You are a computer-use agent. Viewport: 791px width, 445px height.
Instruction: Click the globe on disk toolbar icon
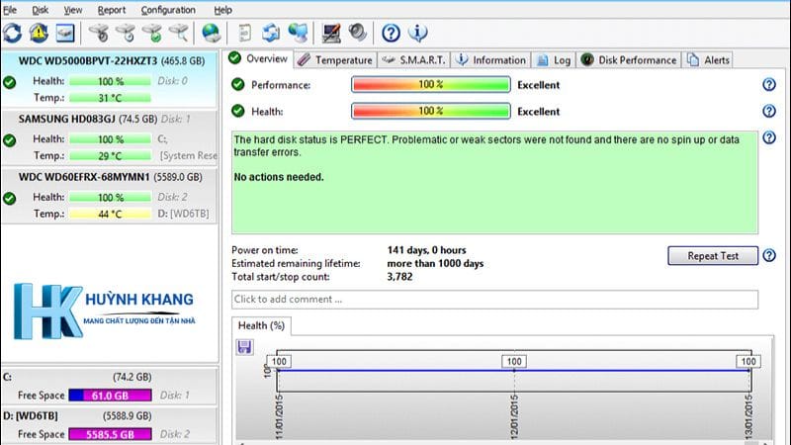tap(211, 34)
